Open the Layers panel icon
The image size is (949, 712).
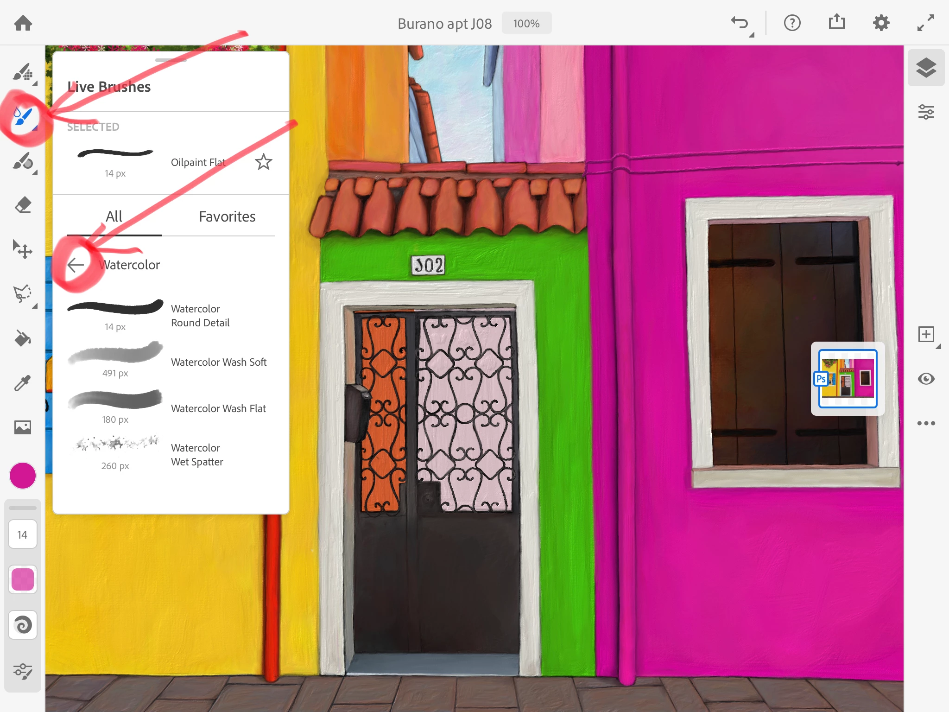926,68
